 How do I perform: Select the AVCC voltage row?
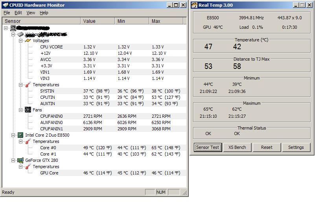point(113,59)
